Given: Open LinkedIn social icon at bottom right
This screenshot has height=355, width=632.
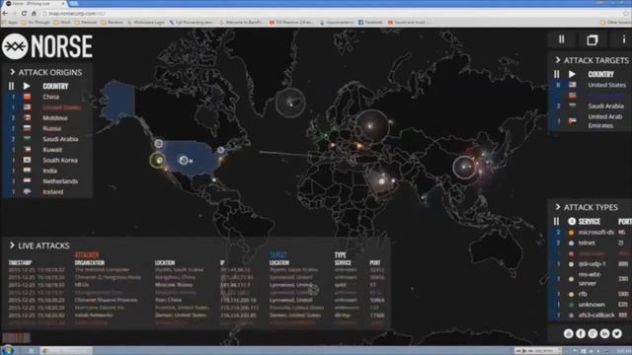Looking at the screenshot, I should (604, 333).
